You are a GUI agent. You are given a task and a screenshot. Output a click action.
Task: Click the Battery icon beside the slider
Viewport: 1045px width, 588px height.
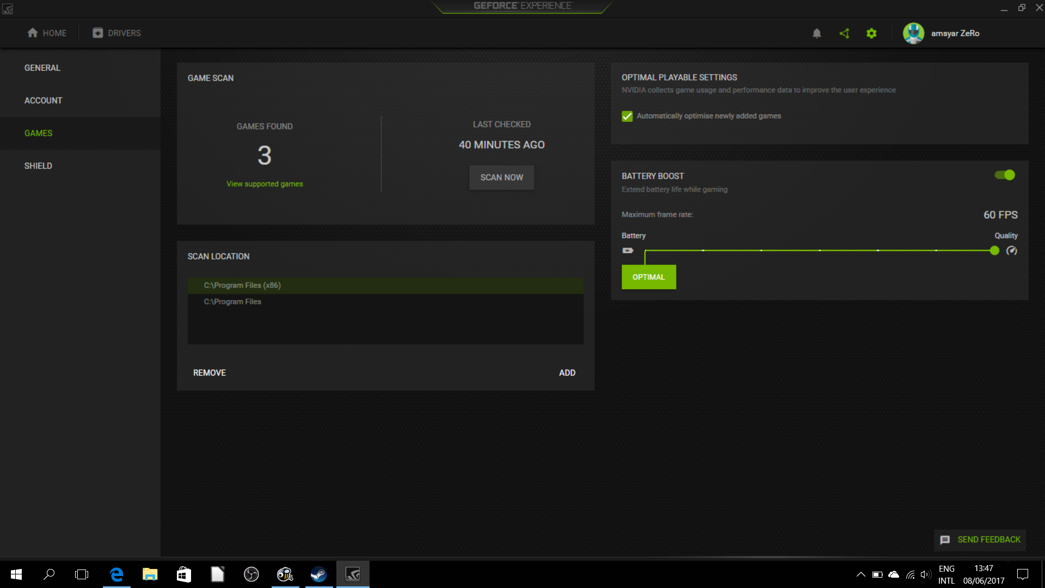pyautogui.click(x=628, y=250)
